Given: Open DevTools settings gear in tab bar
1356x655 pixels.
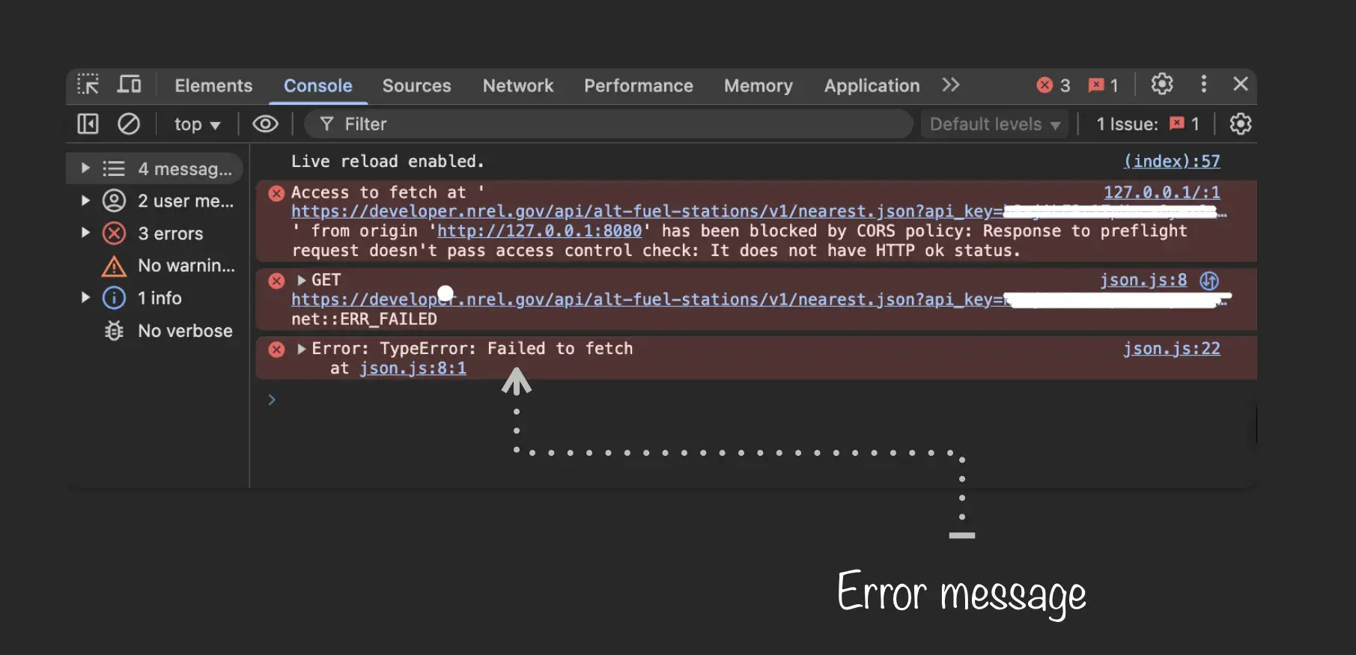Looking at the screenshot, I should coord(1161,85).
